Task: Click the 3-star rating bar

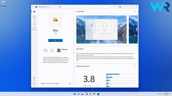Action: coord(121,80)
